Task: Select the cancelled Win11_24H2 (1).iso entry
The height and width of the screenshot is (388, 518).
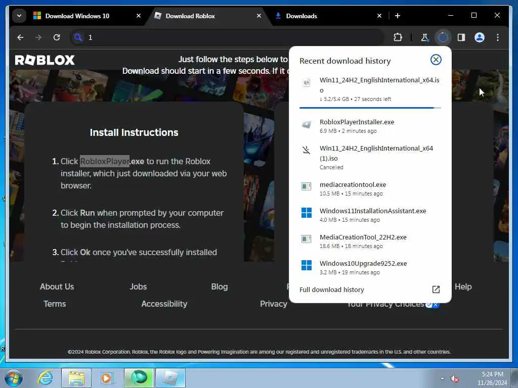Action: (370, 158)
